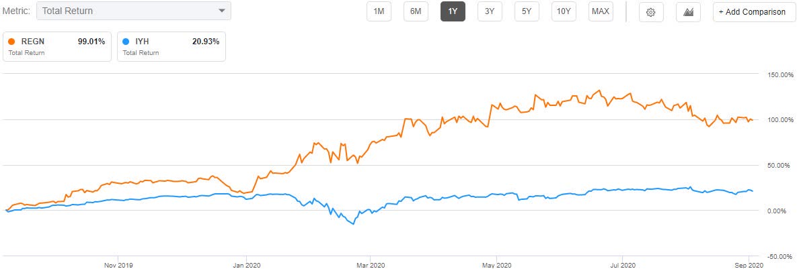Click the orange REGN legend dot
This screenshot has width=799, height=275.
11,41
